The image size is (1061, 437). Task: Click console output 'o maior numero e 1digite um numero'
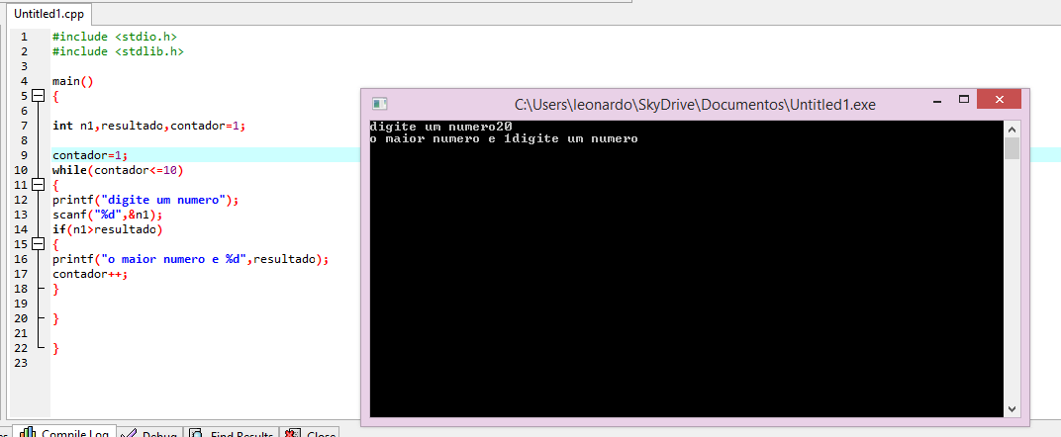[504, 139]
